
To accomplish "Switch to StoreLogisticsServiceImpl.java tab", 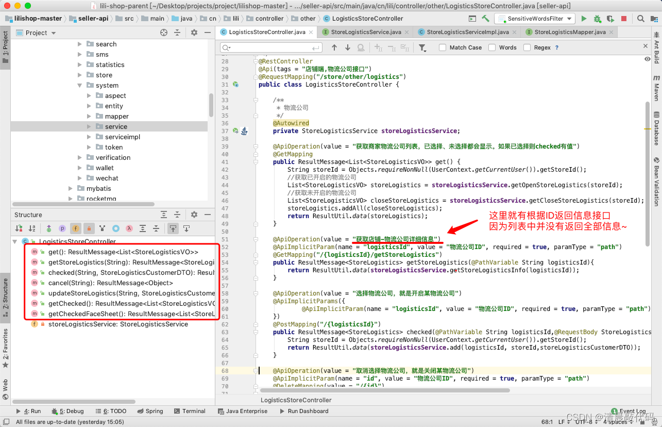I will (x=468, y=32).
